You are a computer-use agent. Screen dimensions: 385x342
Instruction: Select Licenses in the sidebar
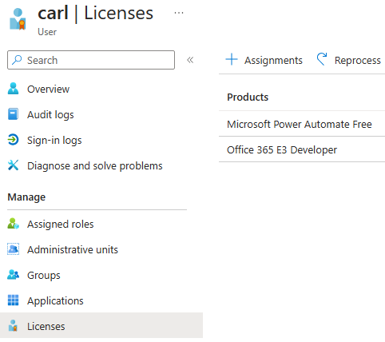pyautogui.click(x=101, y=326)
